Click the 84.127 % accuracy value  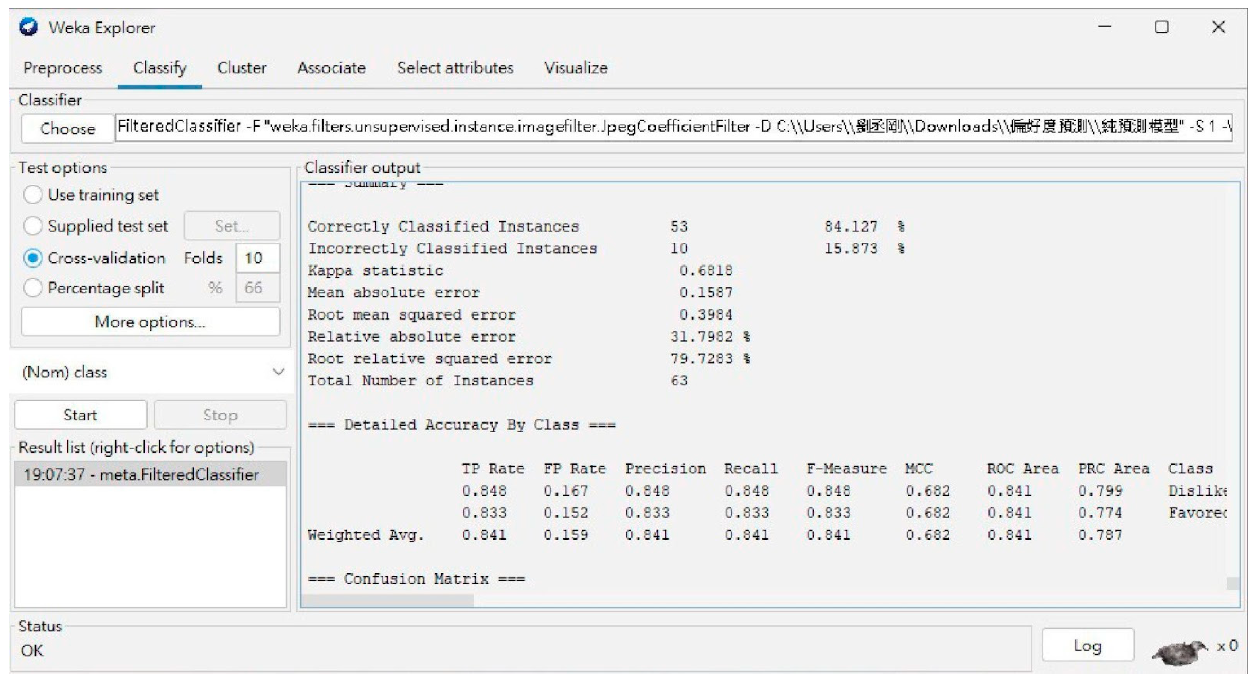pyautogui.click(x=864, y=226)
